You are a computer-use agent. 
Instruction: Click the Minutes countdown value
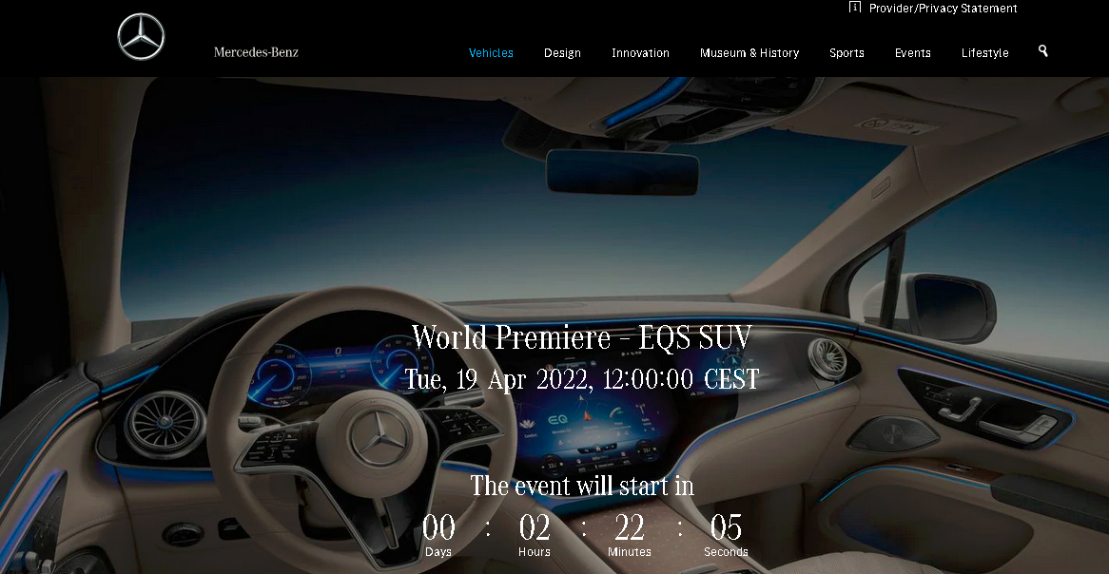click(630, 527)
